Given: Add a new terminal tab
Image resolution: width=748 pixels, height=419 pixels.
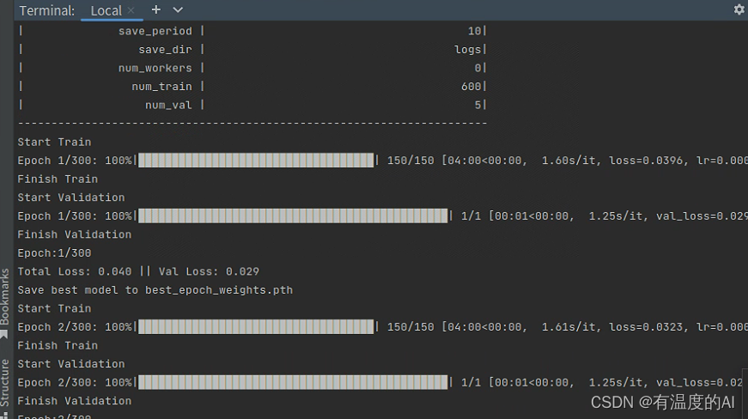Looking at the screenshot, I should tap(156, 9).
